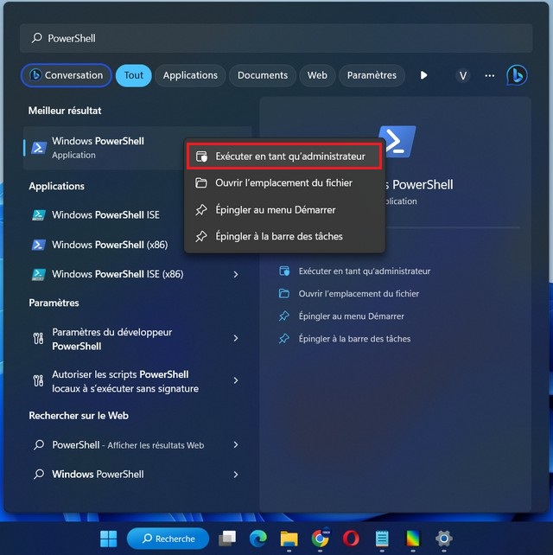Show more filter tabs with the play arrow
The width and height of the screenshot is (553, 555).
click(x=423, y=75)
